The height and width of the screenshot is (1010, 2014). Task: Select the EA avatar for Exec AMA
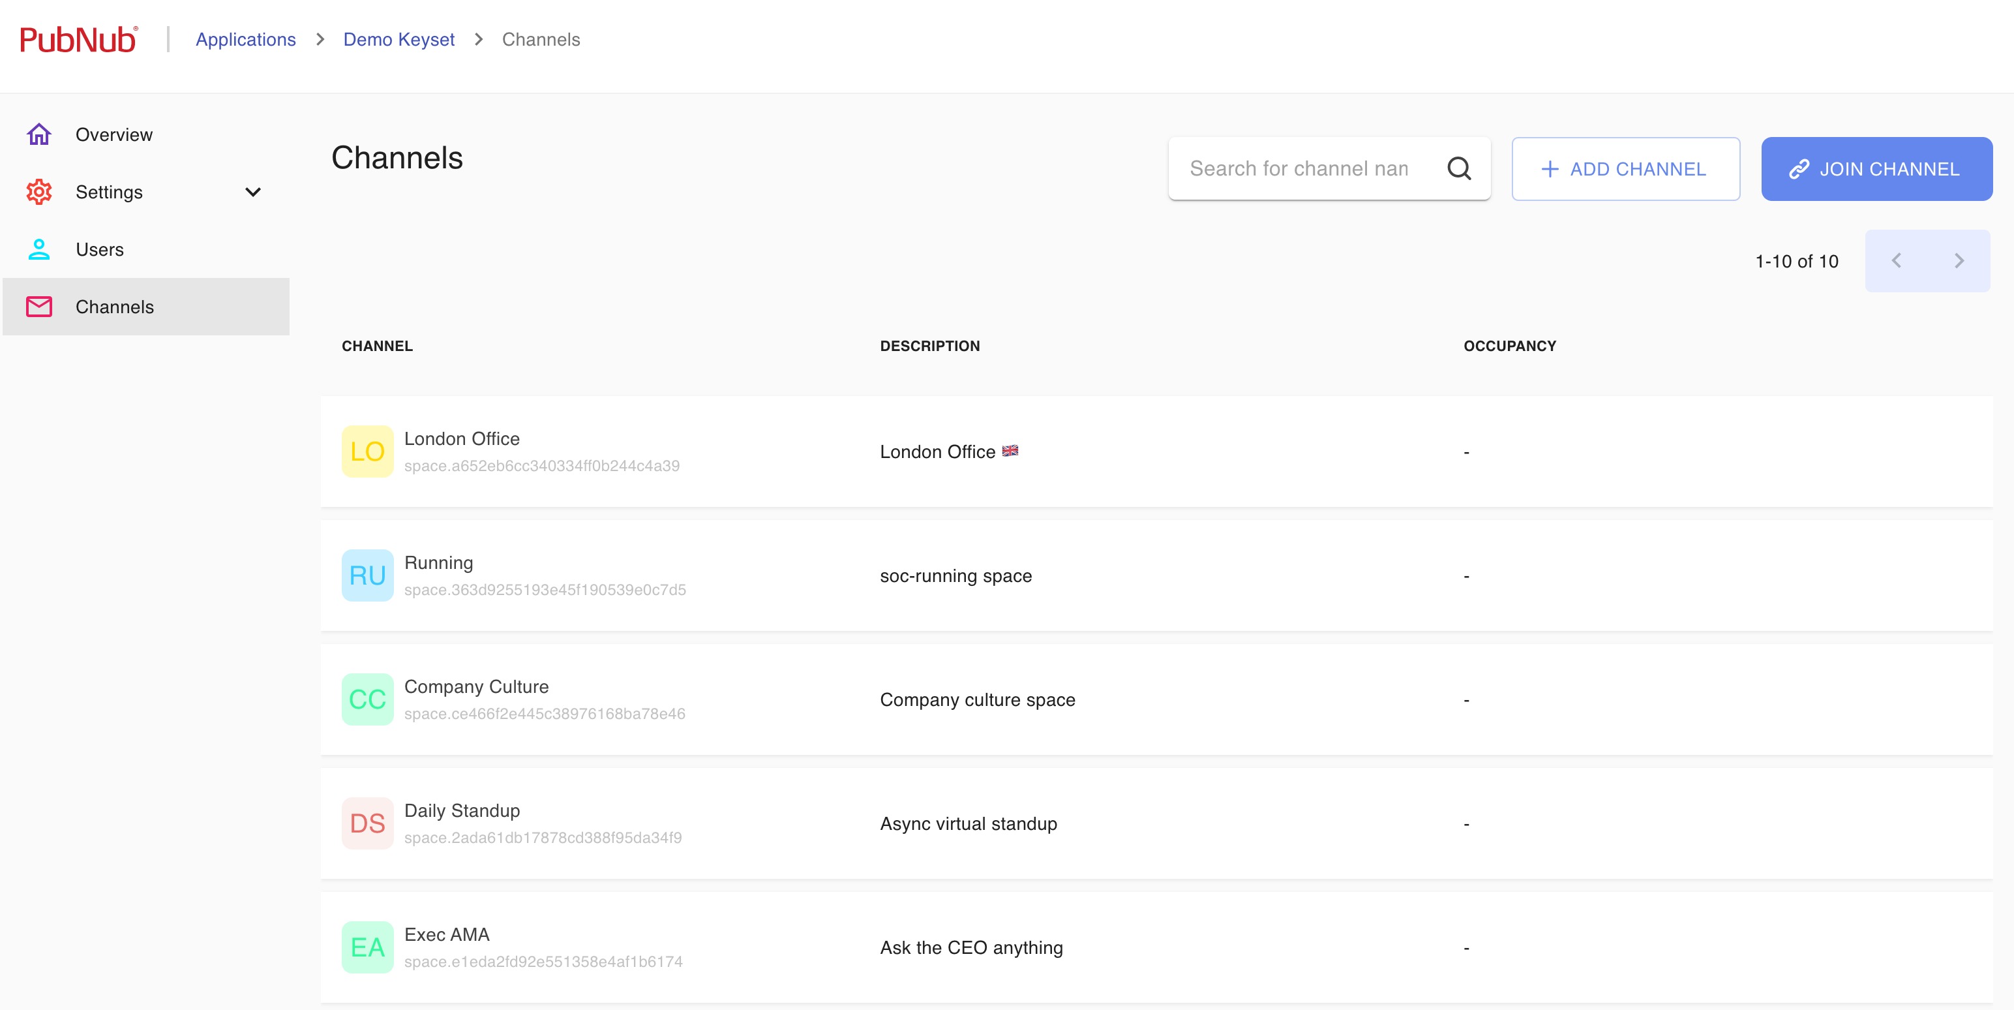point(367,947)
